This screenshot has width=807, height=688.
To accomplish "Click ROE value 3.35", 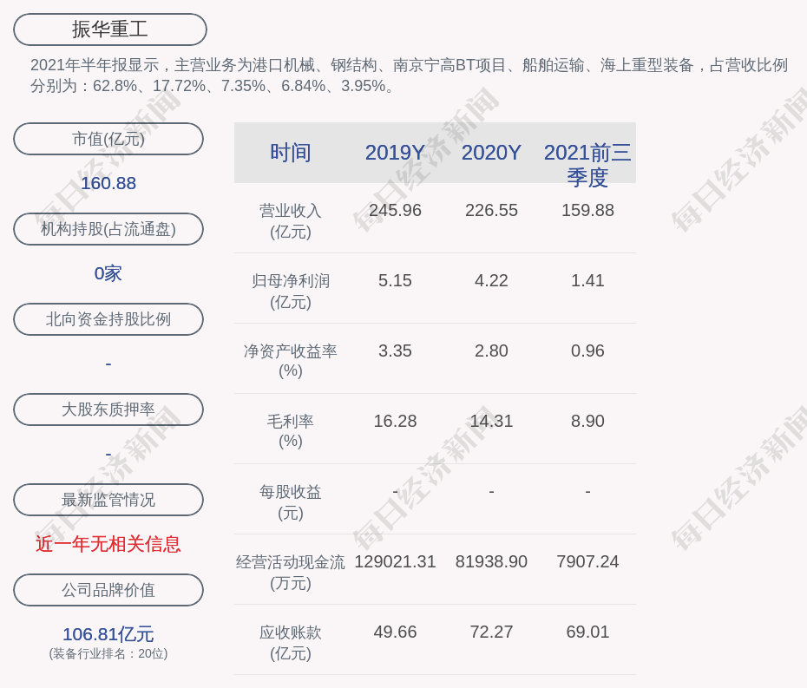I will 396,351.
